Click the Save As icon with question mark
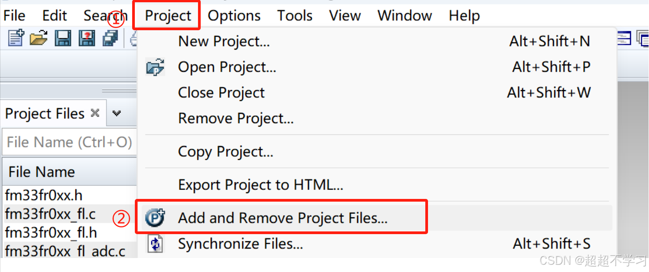Image resolution: width=649 pixels, height=272 pixels. coord(87,39)
